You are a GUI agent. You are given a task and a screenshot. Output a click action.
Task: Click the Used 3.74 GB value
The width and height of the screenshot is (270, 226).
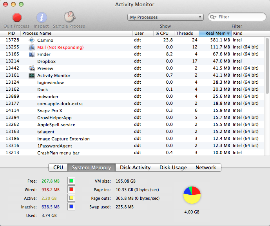(x=49, y=215)
